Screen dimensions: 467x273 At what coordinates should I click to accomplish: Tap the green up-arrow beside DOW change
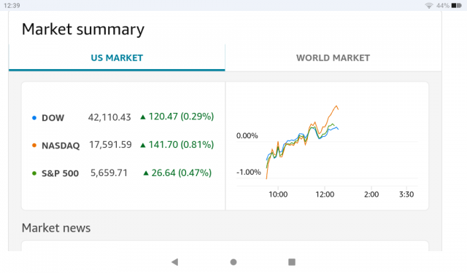click(143, 117)
